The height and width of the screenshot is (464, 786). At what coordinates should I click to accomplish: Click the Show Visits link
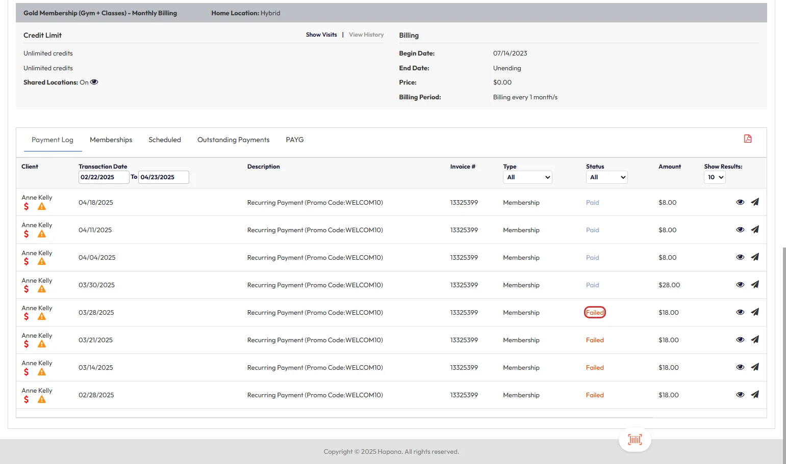pos(321,35)
